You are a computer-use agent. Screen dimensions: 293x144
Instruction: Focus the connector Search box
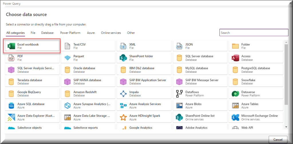click(254, 33)
